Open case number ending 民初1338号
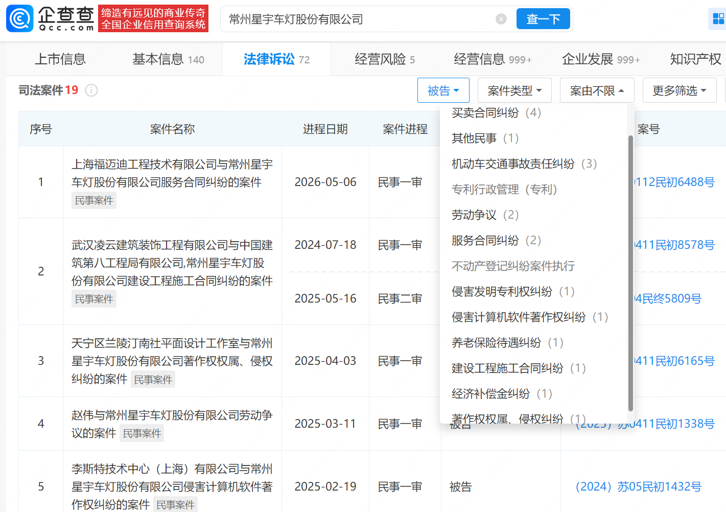The width and height of the screenshot is (726, 512). pos(645,424)
